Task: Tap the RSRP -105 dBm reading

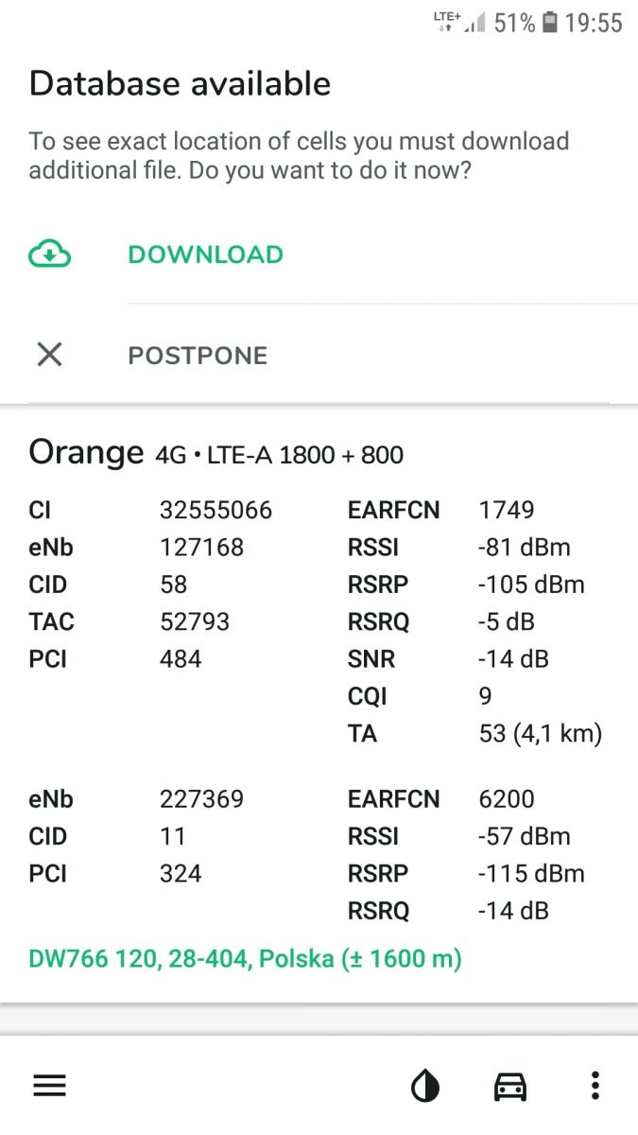Action: (531, 585)
